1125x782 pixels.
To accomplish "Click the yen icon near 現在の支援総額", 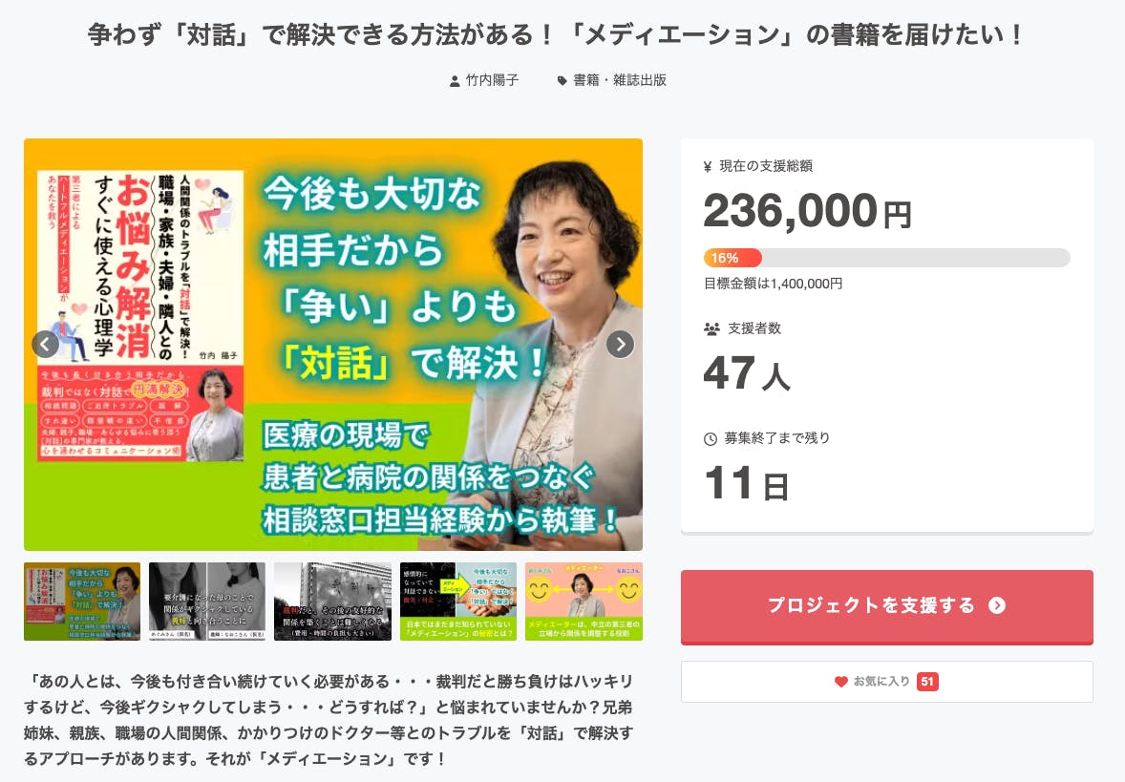I will pyautogui.click(x=708, y=166).
